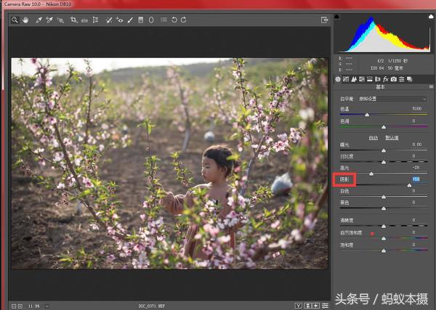The image size is (436, 310).
Task: Select the Zoom tool in the toolbar
Action: coord(15,20)
